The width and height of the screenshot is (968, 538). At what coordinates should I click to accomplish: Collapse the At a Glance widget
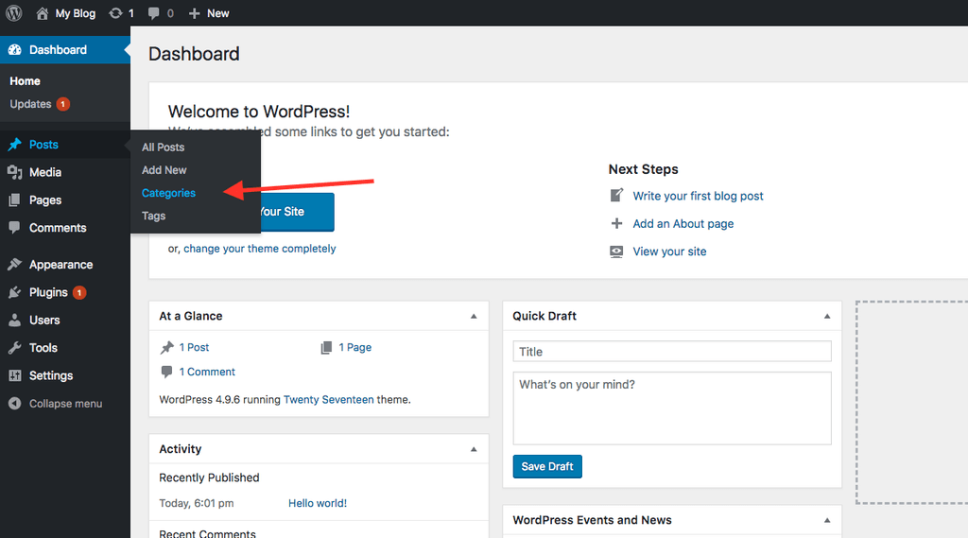474,316
